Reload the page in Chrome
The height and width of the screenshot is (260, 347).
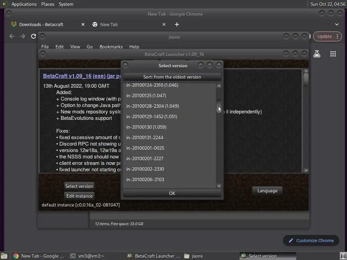34,36
